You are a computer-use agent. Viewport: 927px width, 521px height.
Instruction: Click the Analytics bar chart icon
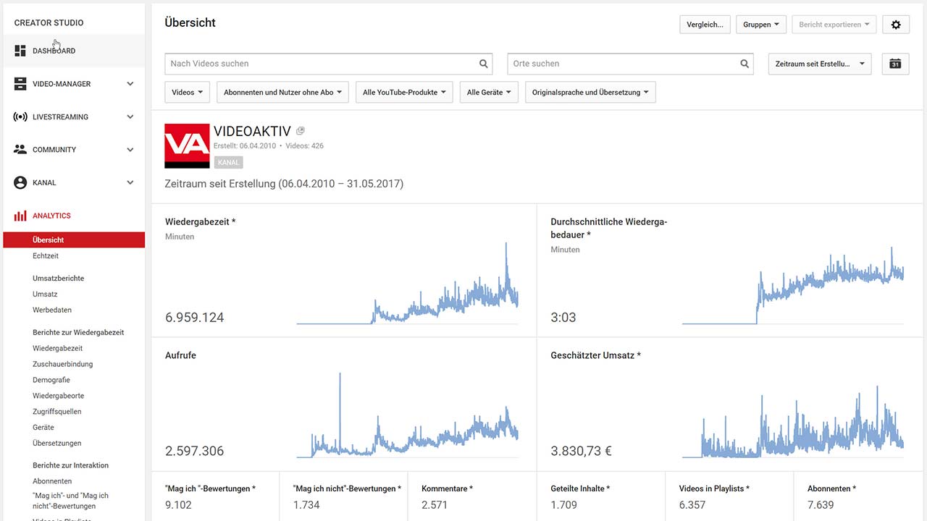click(x=20, y=216)
